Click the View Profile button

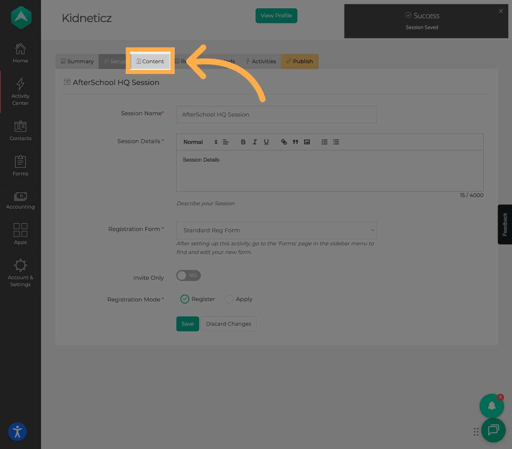(276, 15)
